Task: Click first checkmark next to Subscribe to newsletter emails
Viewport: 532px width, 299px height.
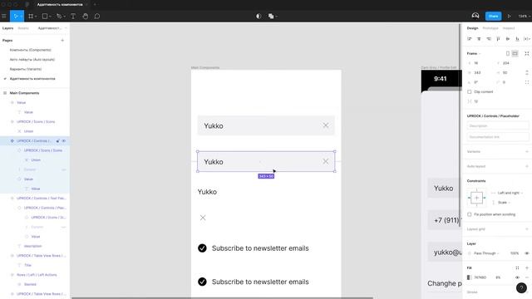Action: pos(202,248)
